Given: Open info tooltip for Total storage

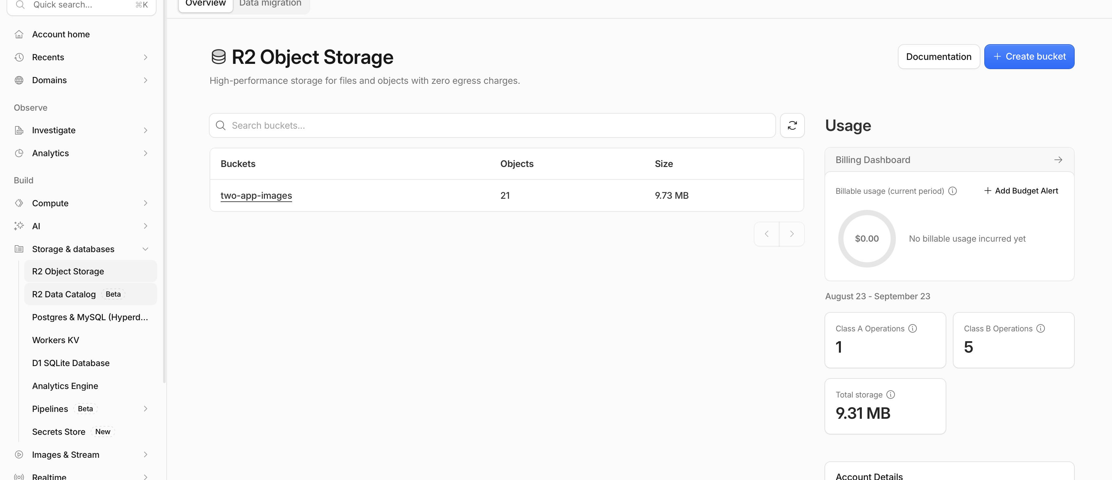Looking at the screenshot, I should [891, 395].
